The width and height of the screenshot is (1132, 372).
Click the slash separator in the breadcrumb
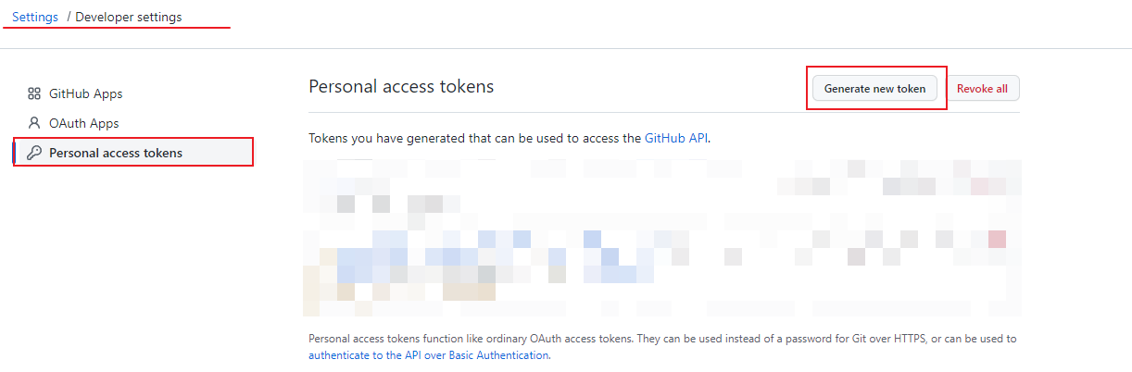coord(68,17)
